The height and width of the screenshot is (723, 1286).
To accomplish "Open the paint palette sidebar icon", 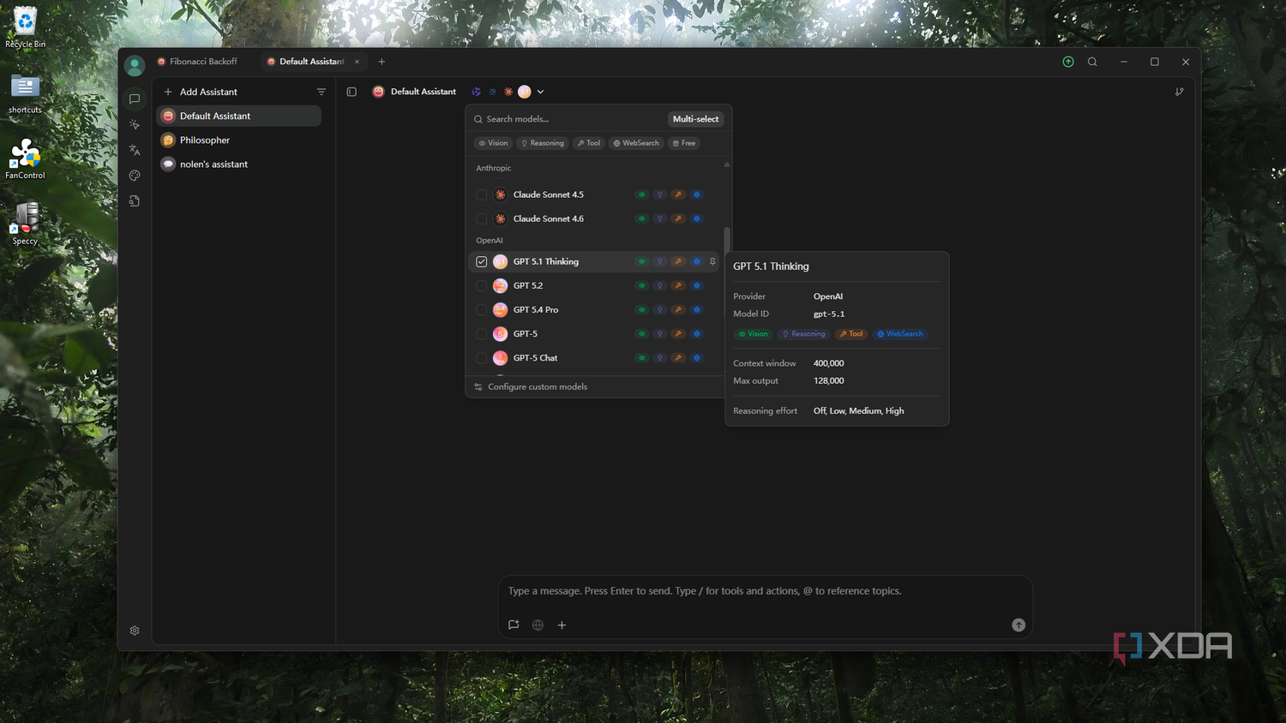I will 135,176.
